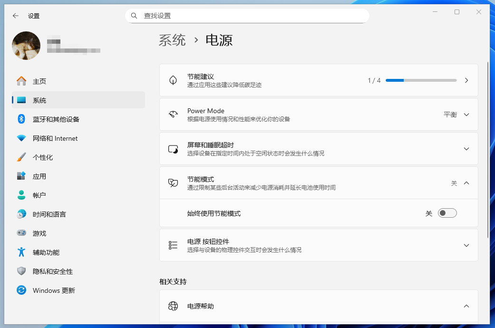
Task: Click 系统 breadcrumb link in header
Action: coord(172,40)
